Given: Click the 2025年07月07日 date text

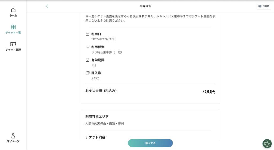Looking at the screenshot, I should click(103, 39).
